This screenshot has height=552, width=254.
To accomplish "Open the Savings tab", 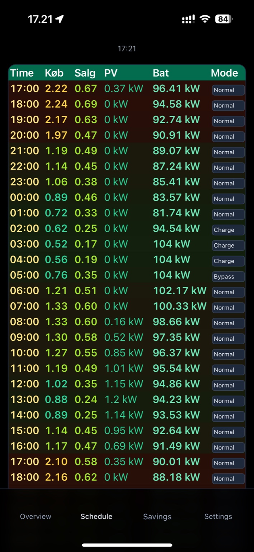I will point(157,516).
